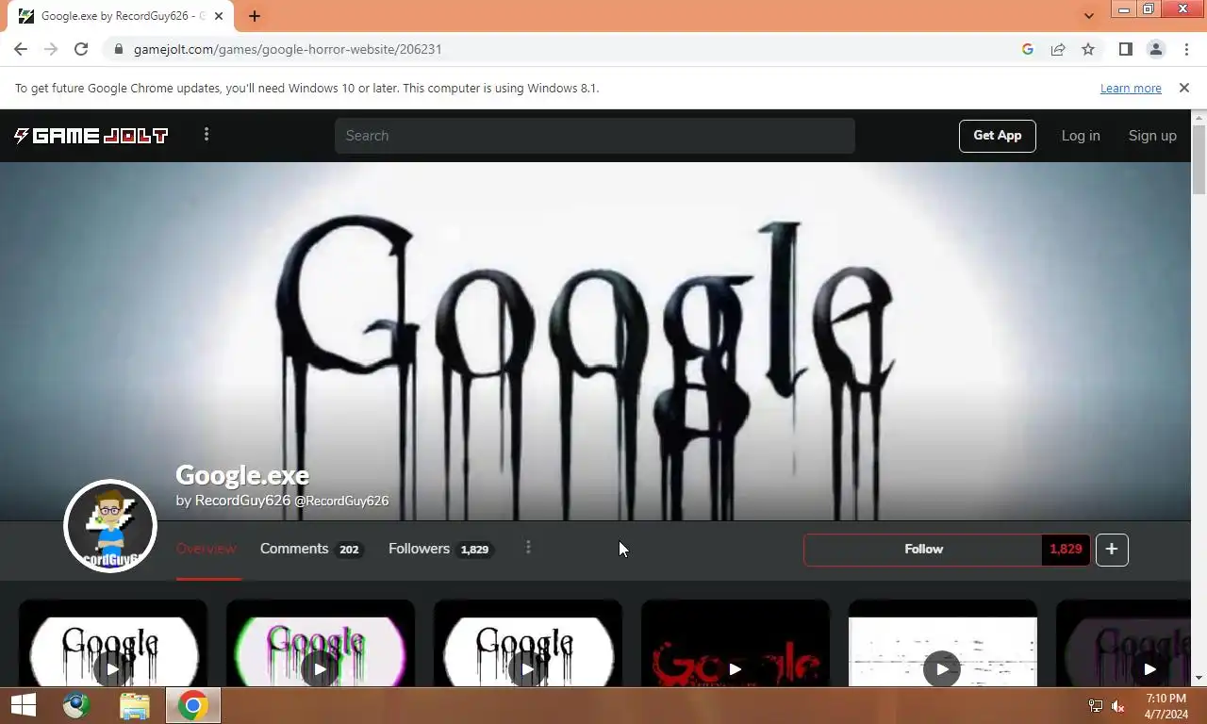This screenshot has height=724, width=1207.
Task: Click the Sign up link
Action: (1152, 136)
